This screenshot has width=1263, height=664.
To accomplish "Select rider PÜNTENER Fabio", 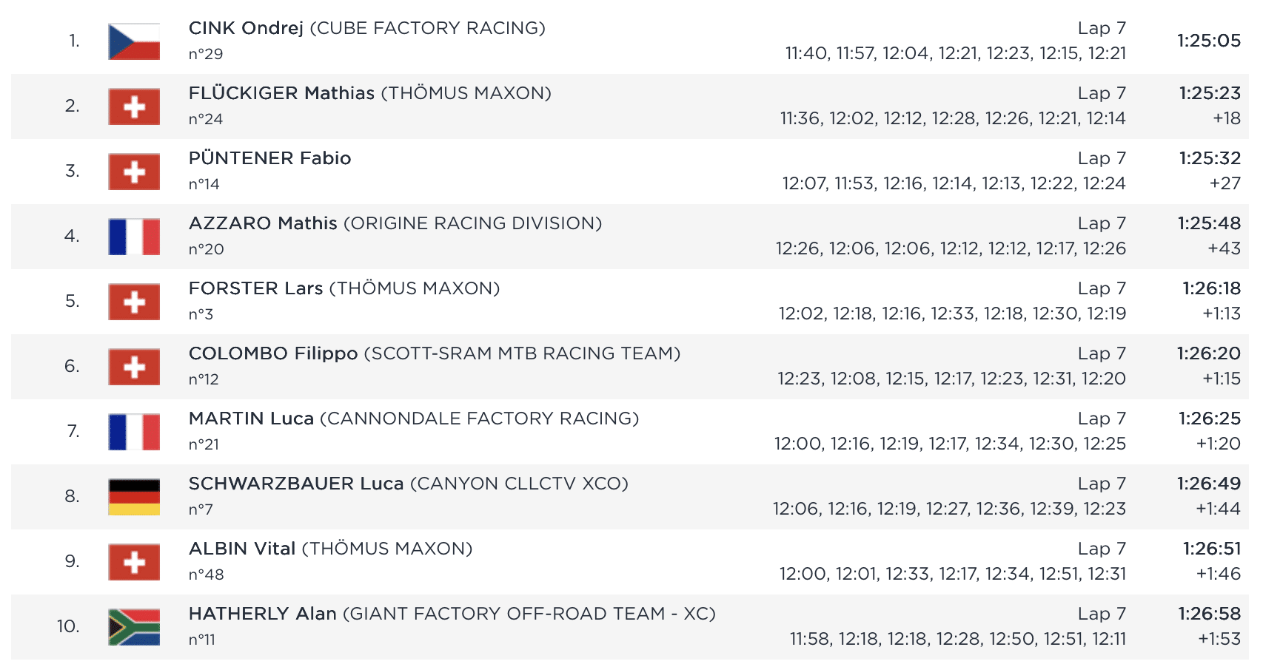I will pyautogui.click(x=269, y=158).
